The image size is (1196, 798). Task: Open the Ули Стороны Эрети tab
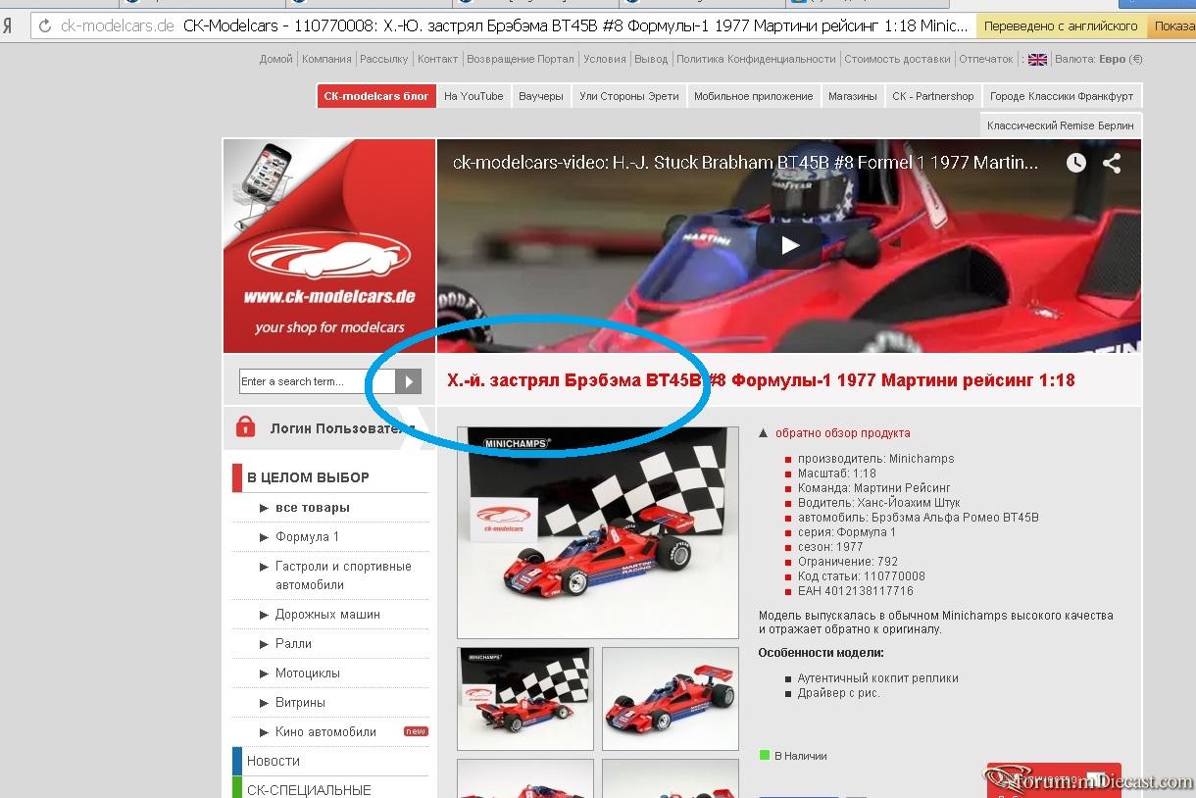coord(629,96)
